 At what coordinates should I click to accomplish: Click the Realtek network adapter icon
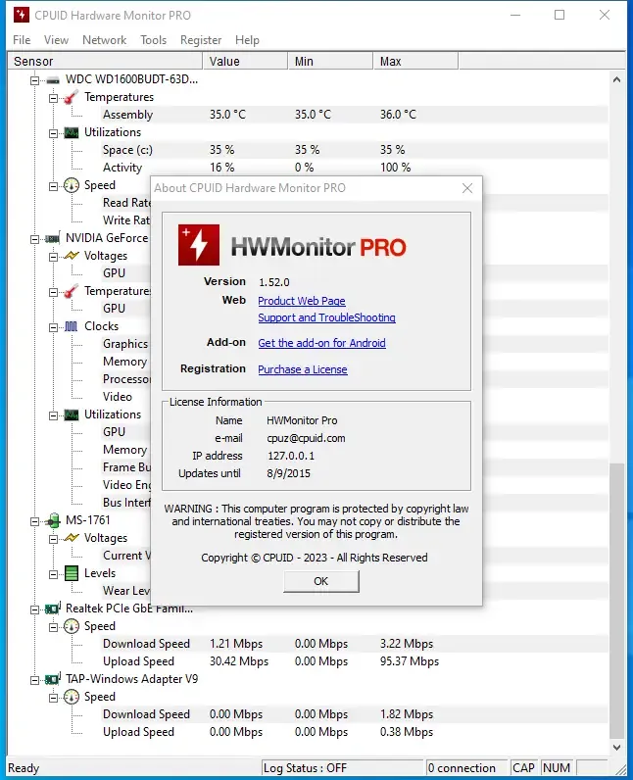click(53, 609)
